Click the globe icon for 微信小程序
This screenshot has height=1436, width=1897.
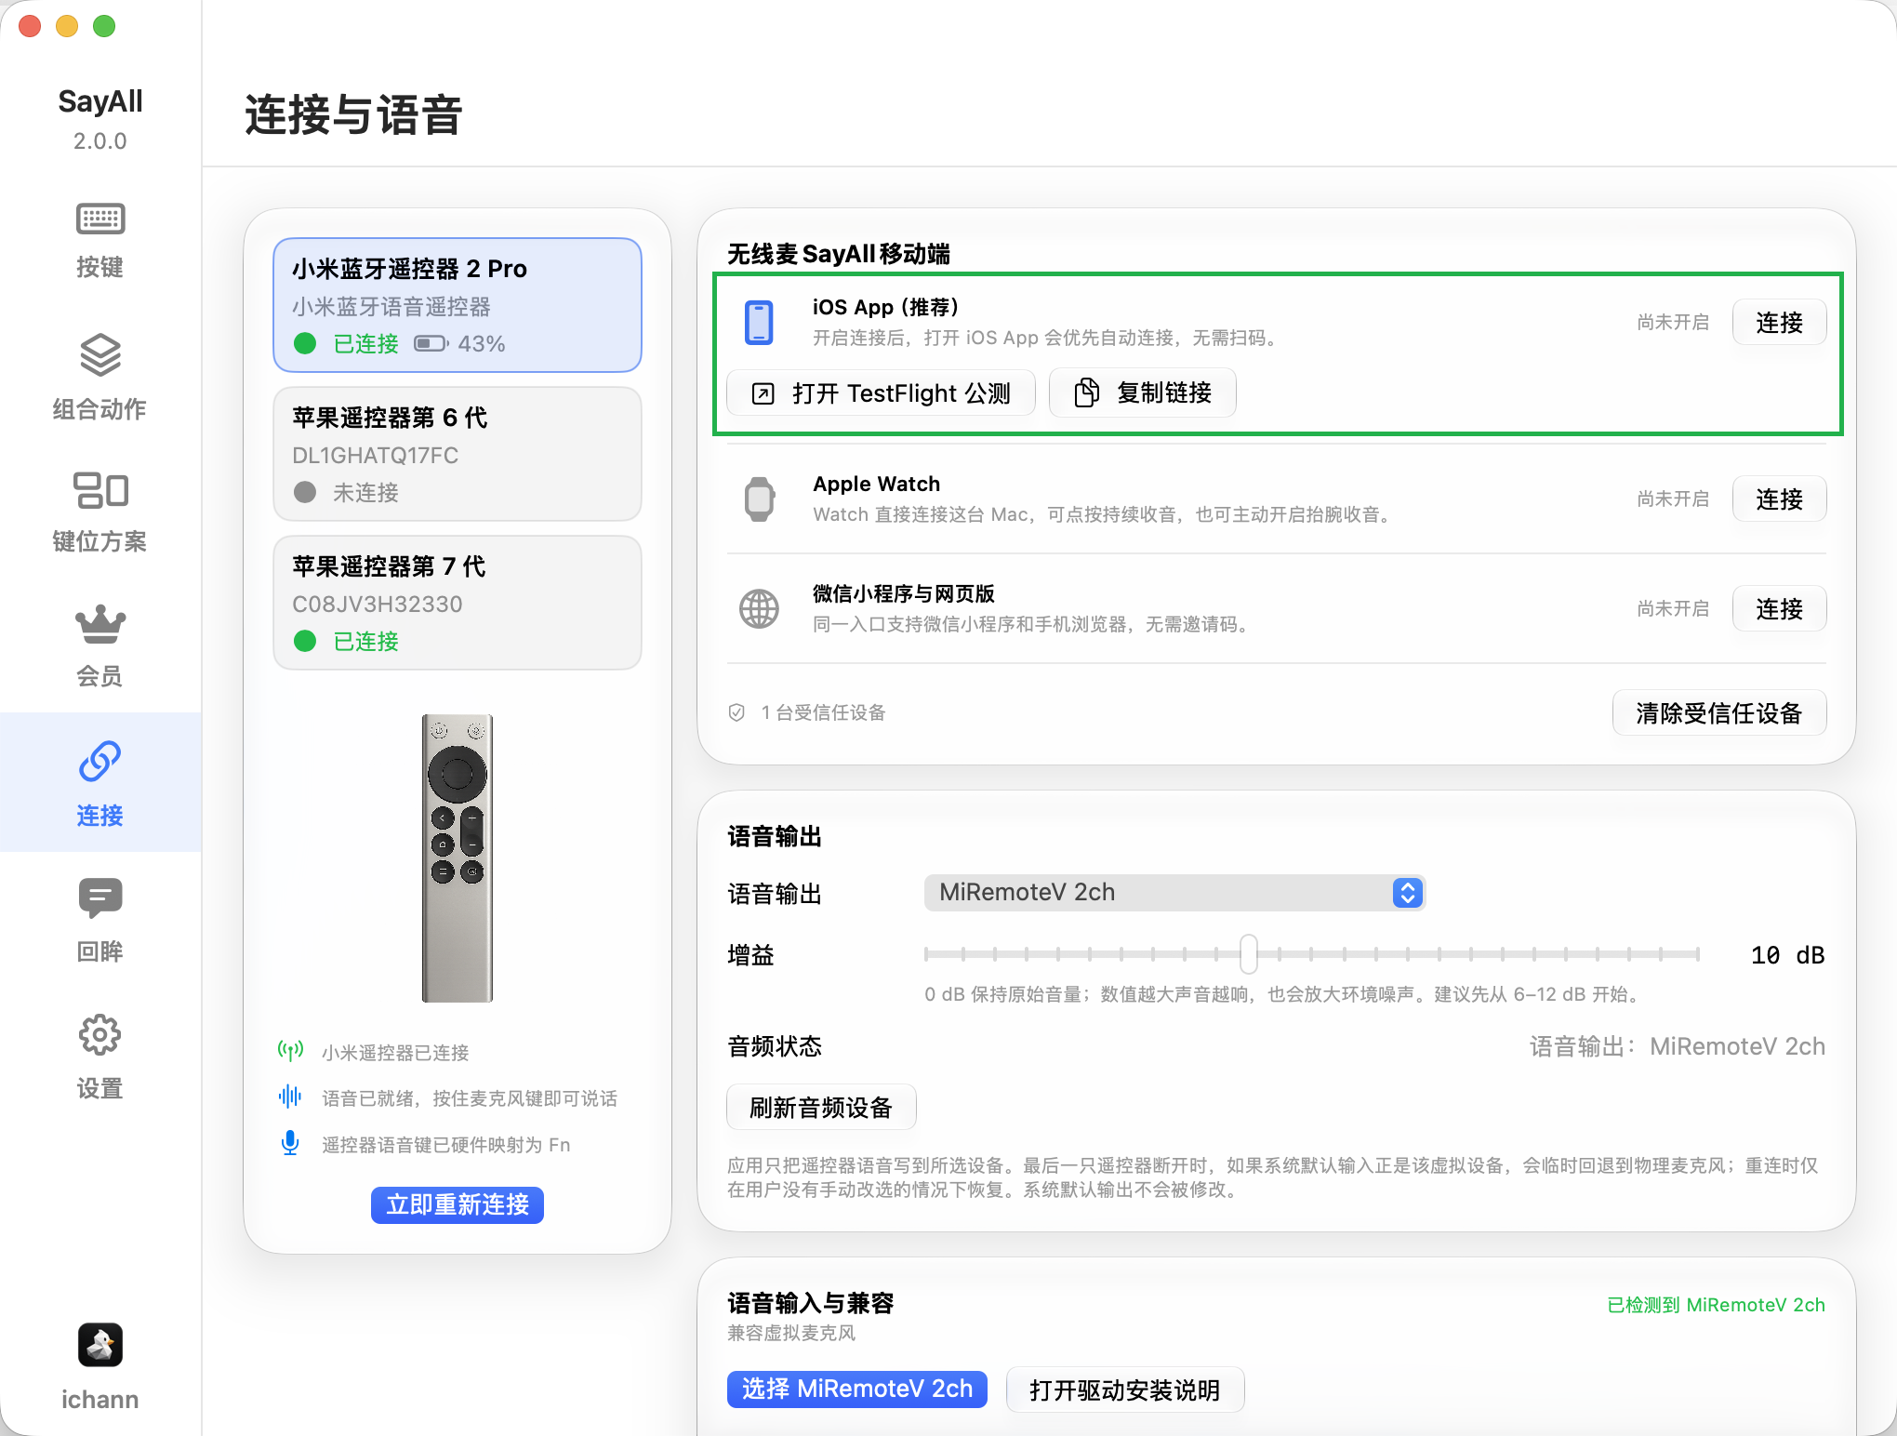[x=759, y=609]
